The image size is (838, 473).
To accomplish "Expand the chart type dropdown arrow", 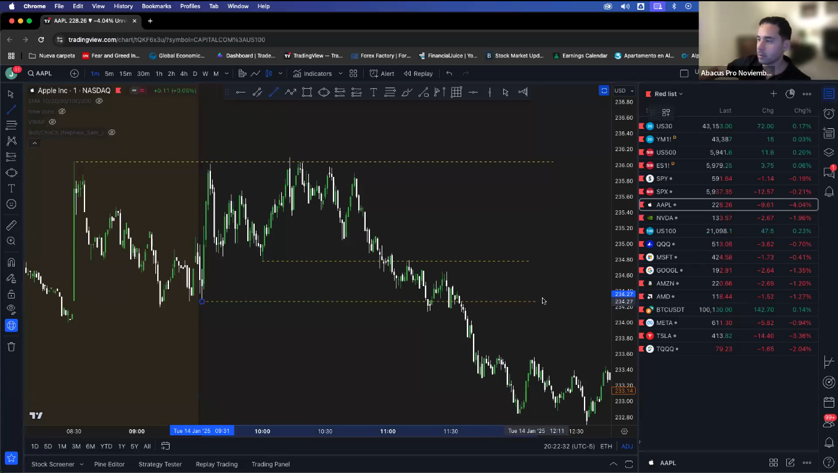I will click(280, 73).
